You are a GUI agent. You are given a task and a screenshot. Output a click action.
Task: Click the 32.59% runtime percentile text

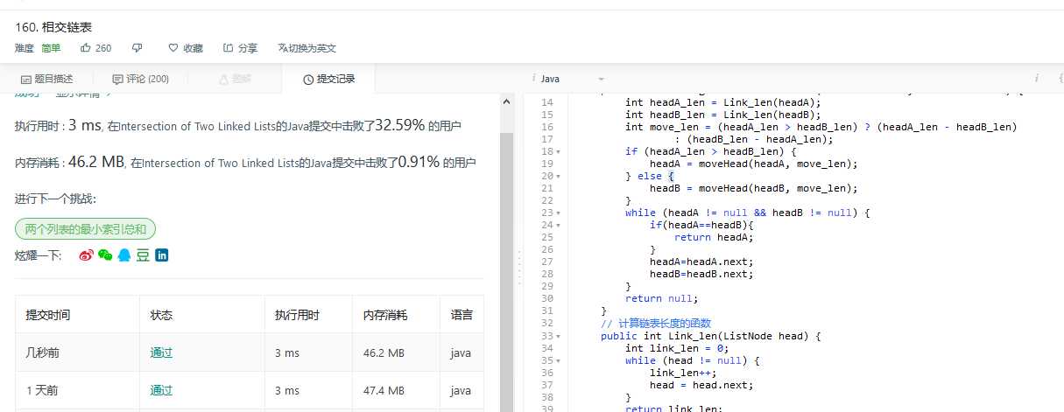tap(401, 126)
